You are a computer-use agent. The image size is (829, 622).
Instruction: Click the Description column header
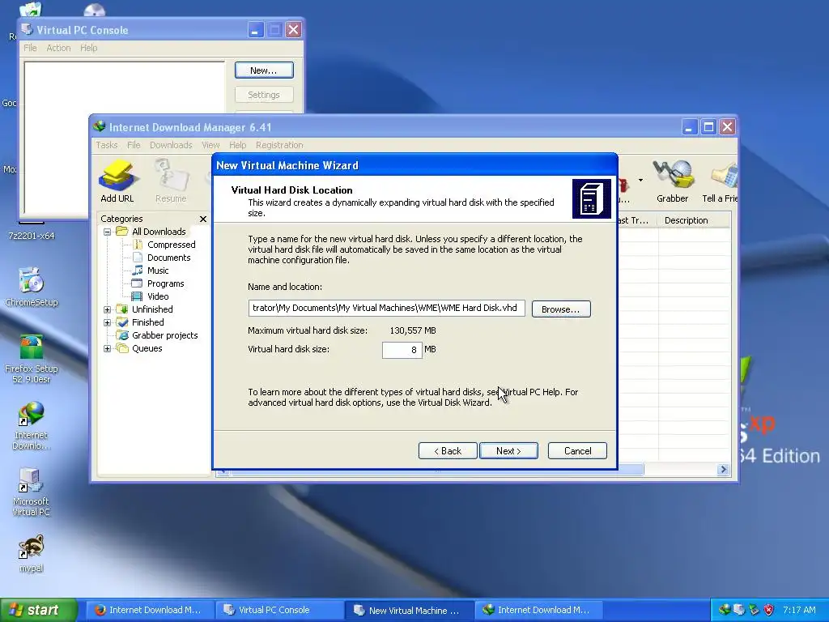(694, 220)
